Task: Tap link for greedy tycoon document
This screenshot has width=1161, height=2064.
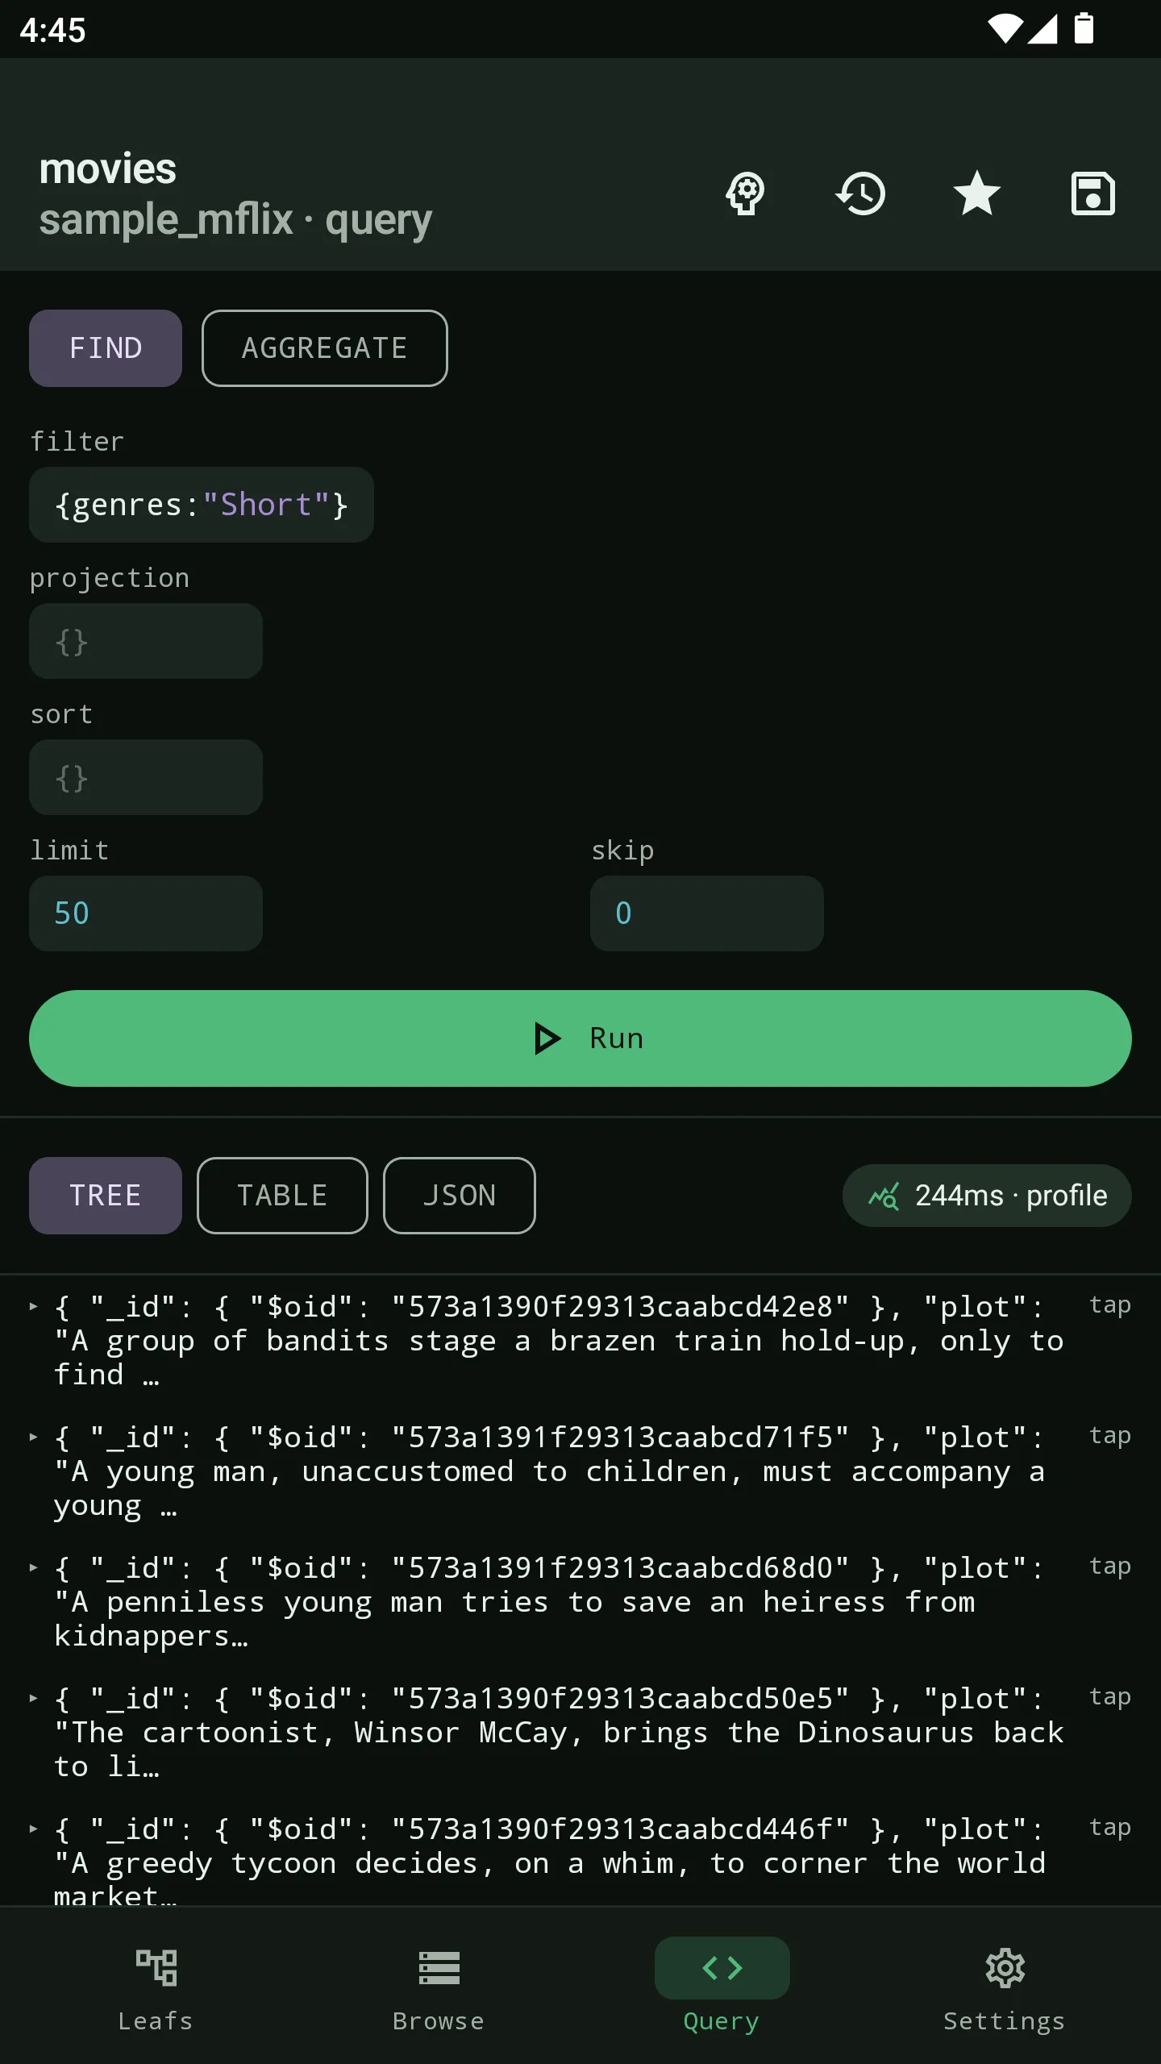Action: [x=1110, y=1827]
